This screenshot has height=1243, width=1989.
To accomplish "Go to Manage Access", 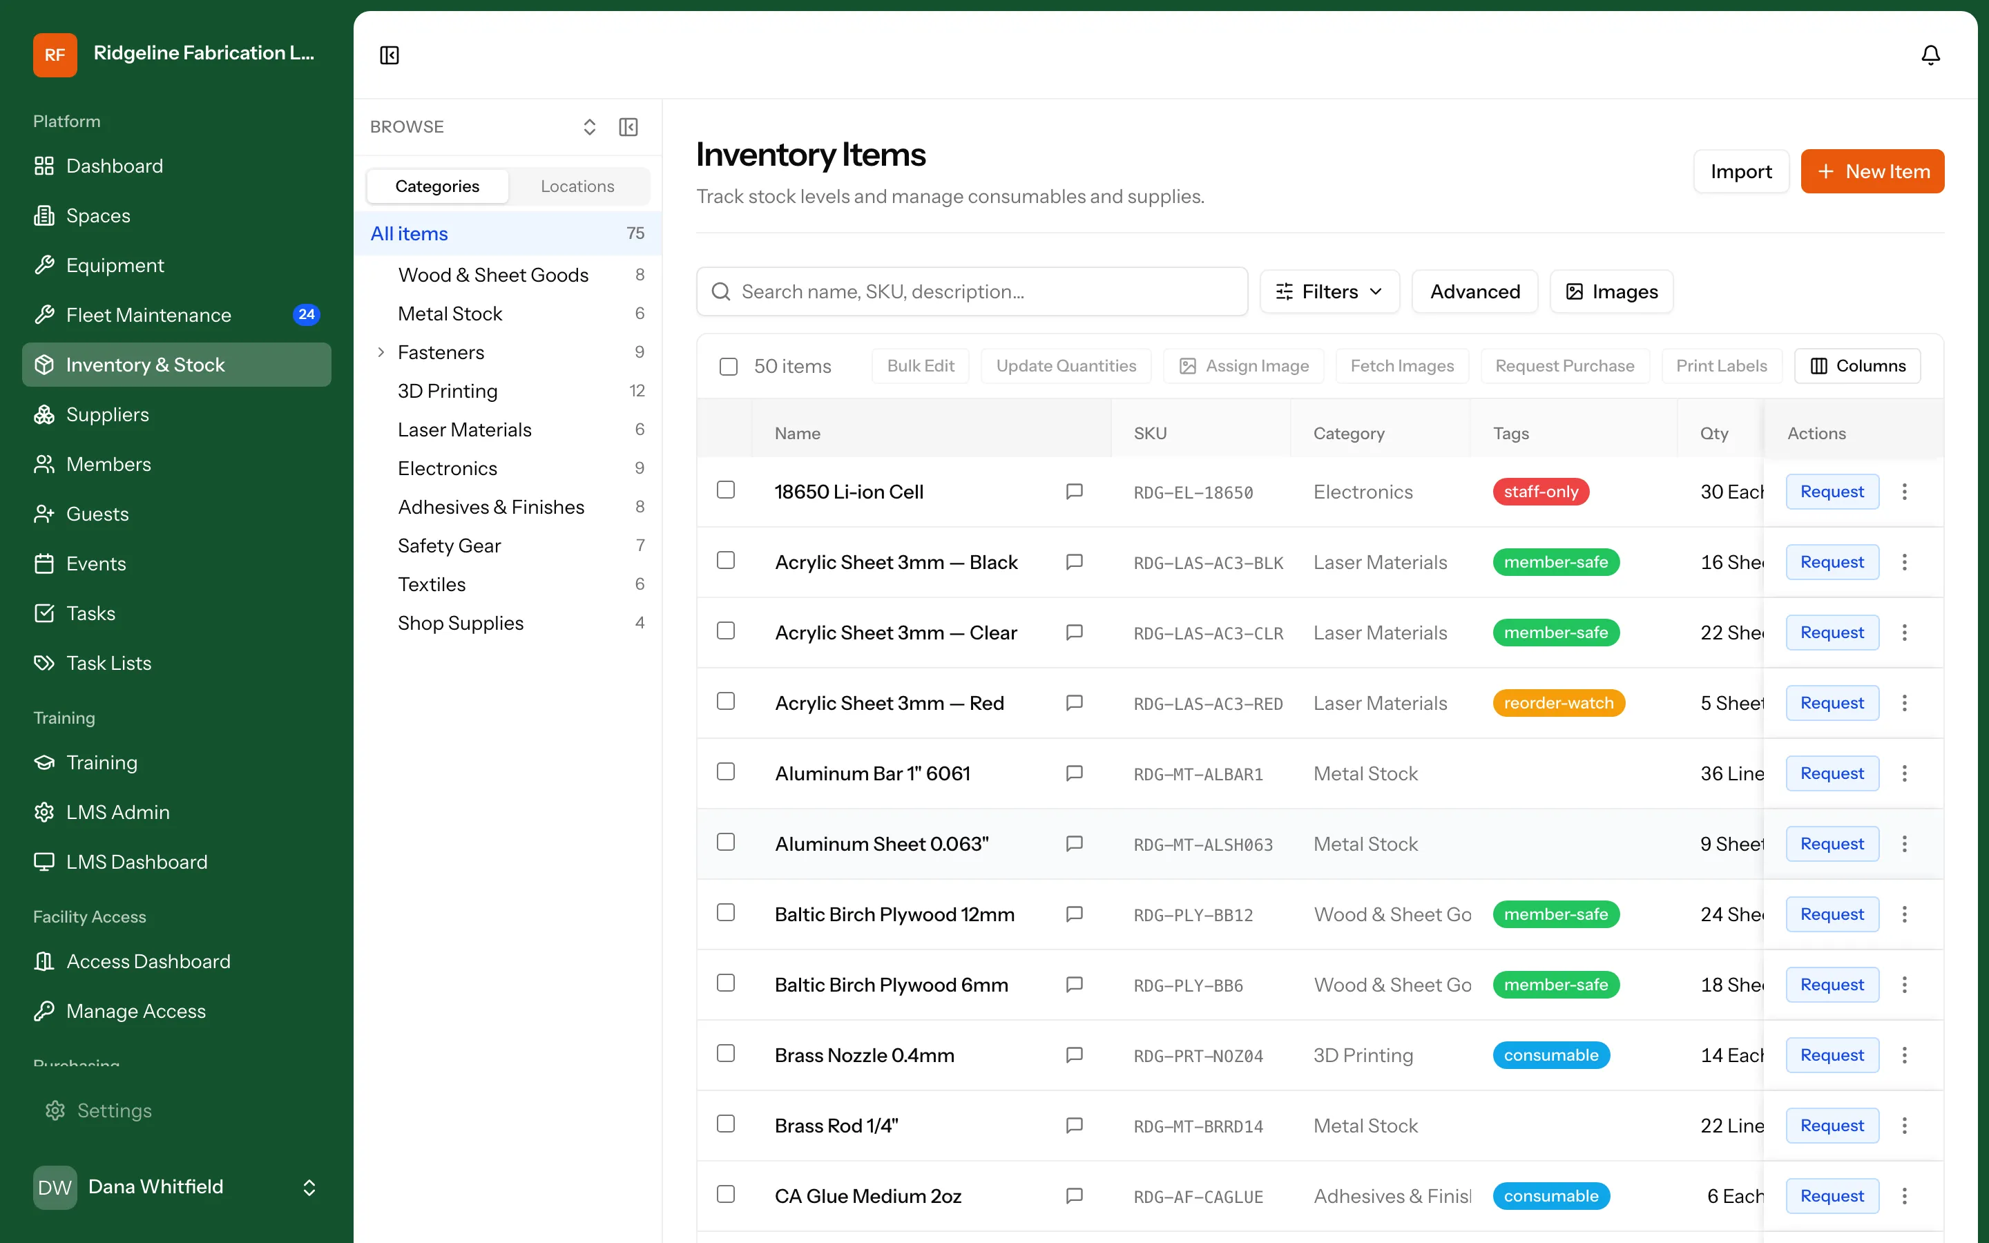I will click(x=177, y=1011).
